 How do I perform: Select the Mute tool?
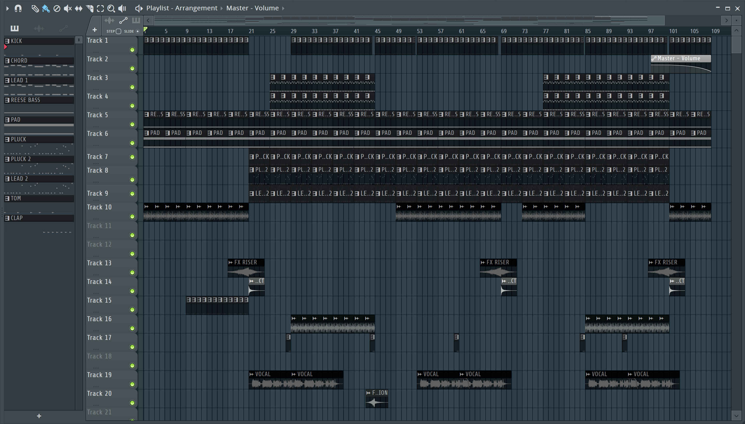pos(68,9)
